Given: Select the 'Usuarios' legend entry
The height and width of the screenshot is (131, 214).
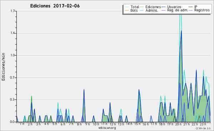Looking at the screenshot, I should point(174,7).
